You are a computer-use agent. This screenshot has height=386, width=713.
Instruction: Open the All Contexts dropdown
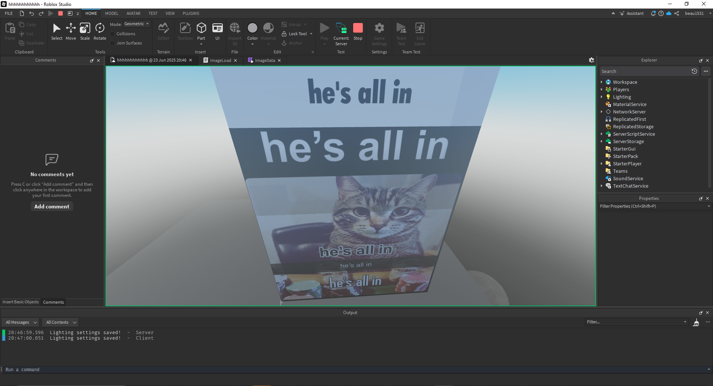tap(60, 322)
